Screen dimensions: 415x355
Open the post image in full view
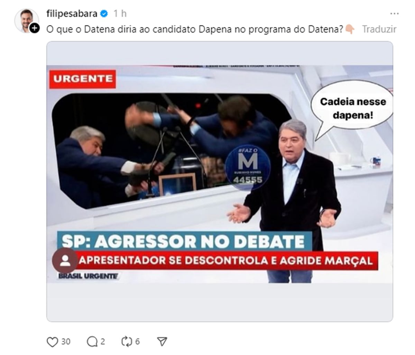(x=220, y=182)
